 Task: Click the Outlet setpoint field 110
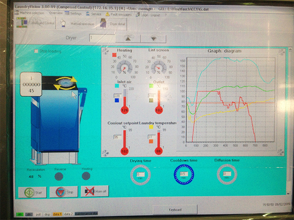(x=152, y=96)
